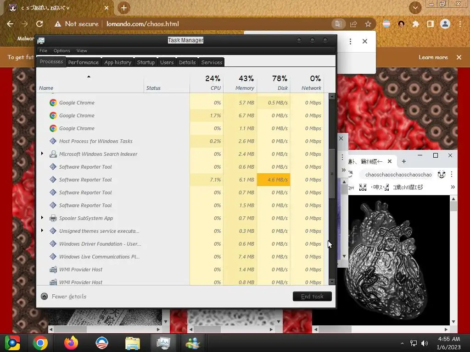
Task: Select the WMI Provider Host 1.4 MB row
Action: [x=180, y=269]
